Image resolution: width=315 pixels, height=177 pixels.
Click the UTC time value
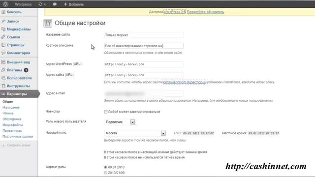[198, 133]
